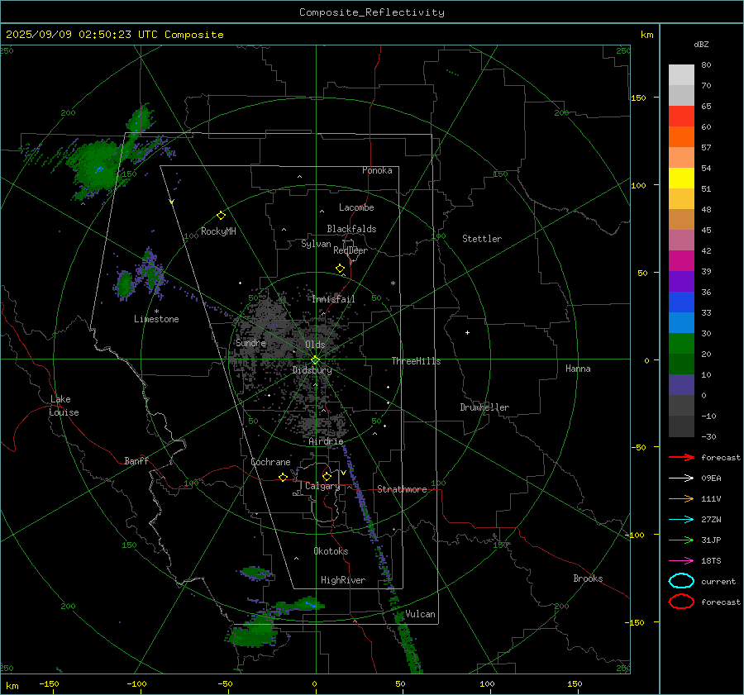Click the yellow diamond marker near RockyMH

coord(221,216)
